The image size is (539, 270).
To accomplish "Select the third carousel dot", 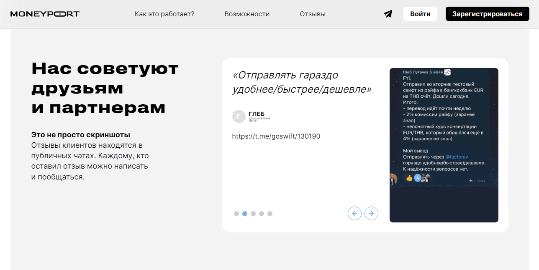I will click(x=253, y=213).
